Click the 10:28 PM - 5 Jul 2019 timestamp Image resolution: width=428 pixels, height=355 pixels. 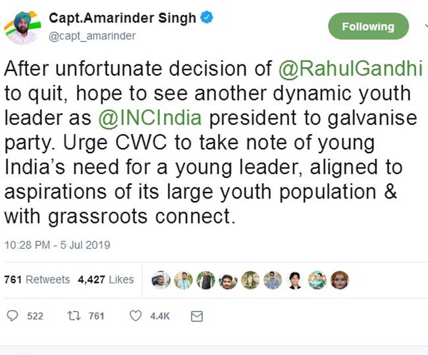(x=57, y=245)
